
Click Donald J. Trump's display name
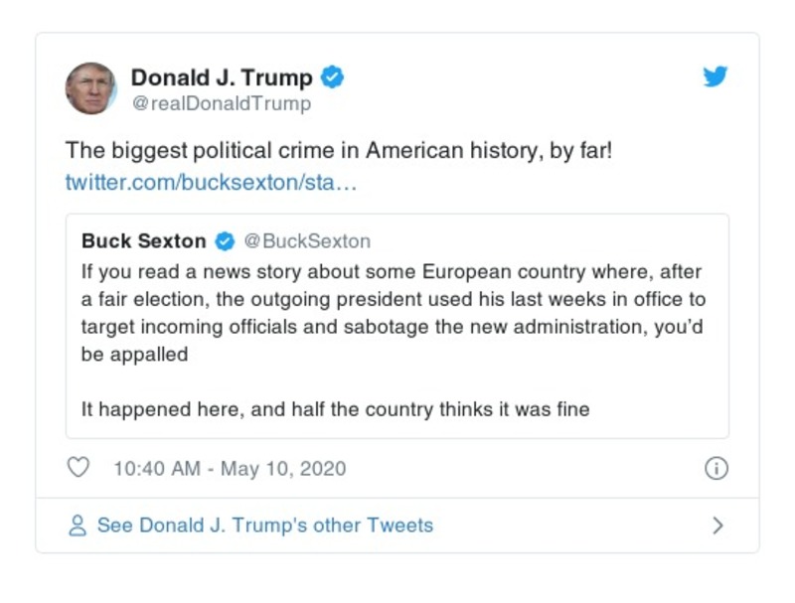pyautogui.click(x=224, y=74)
